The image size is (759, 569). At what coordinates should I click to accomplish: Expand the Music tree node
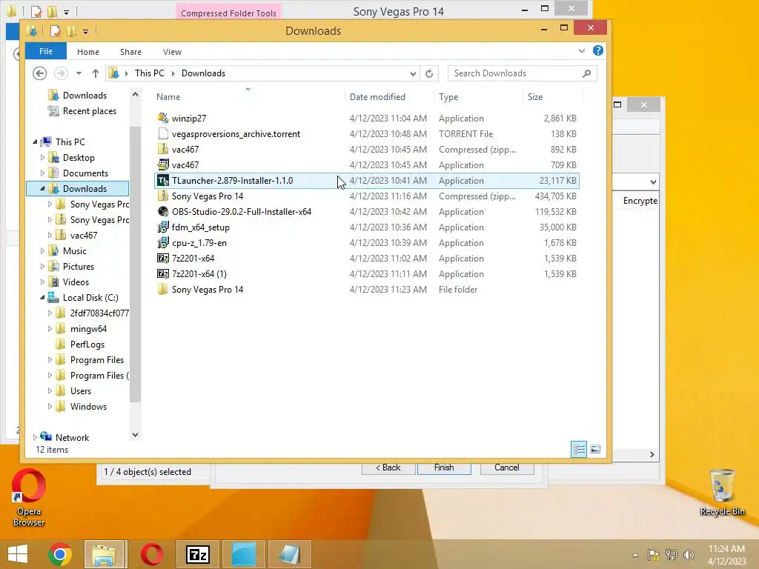(42, 250)
